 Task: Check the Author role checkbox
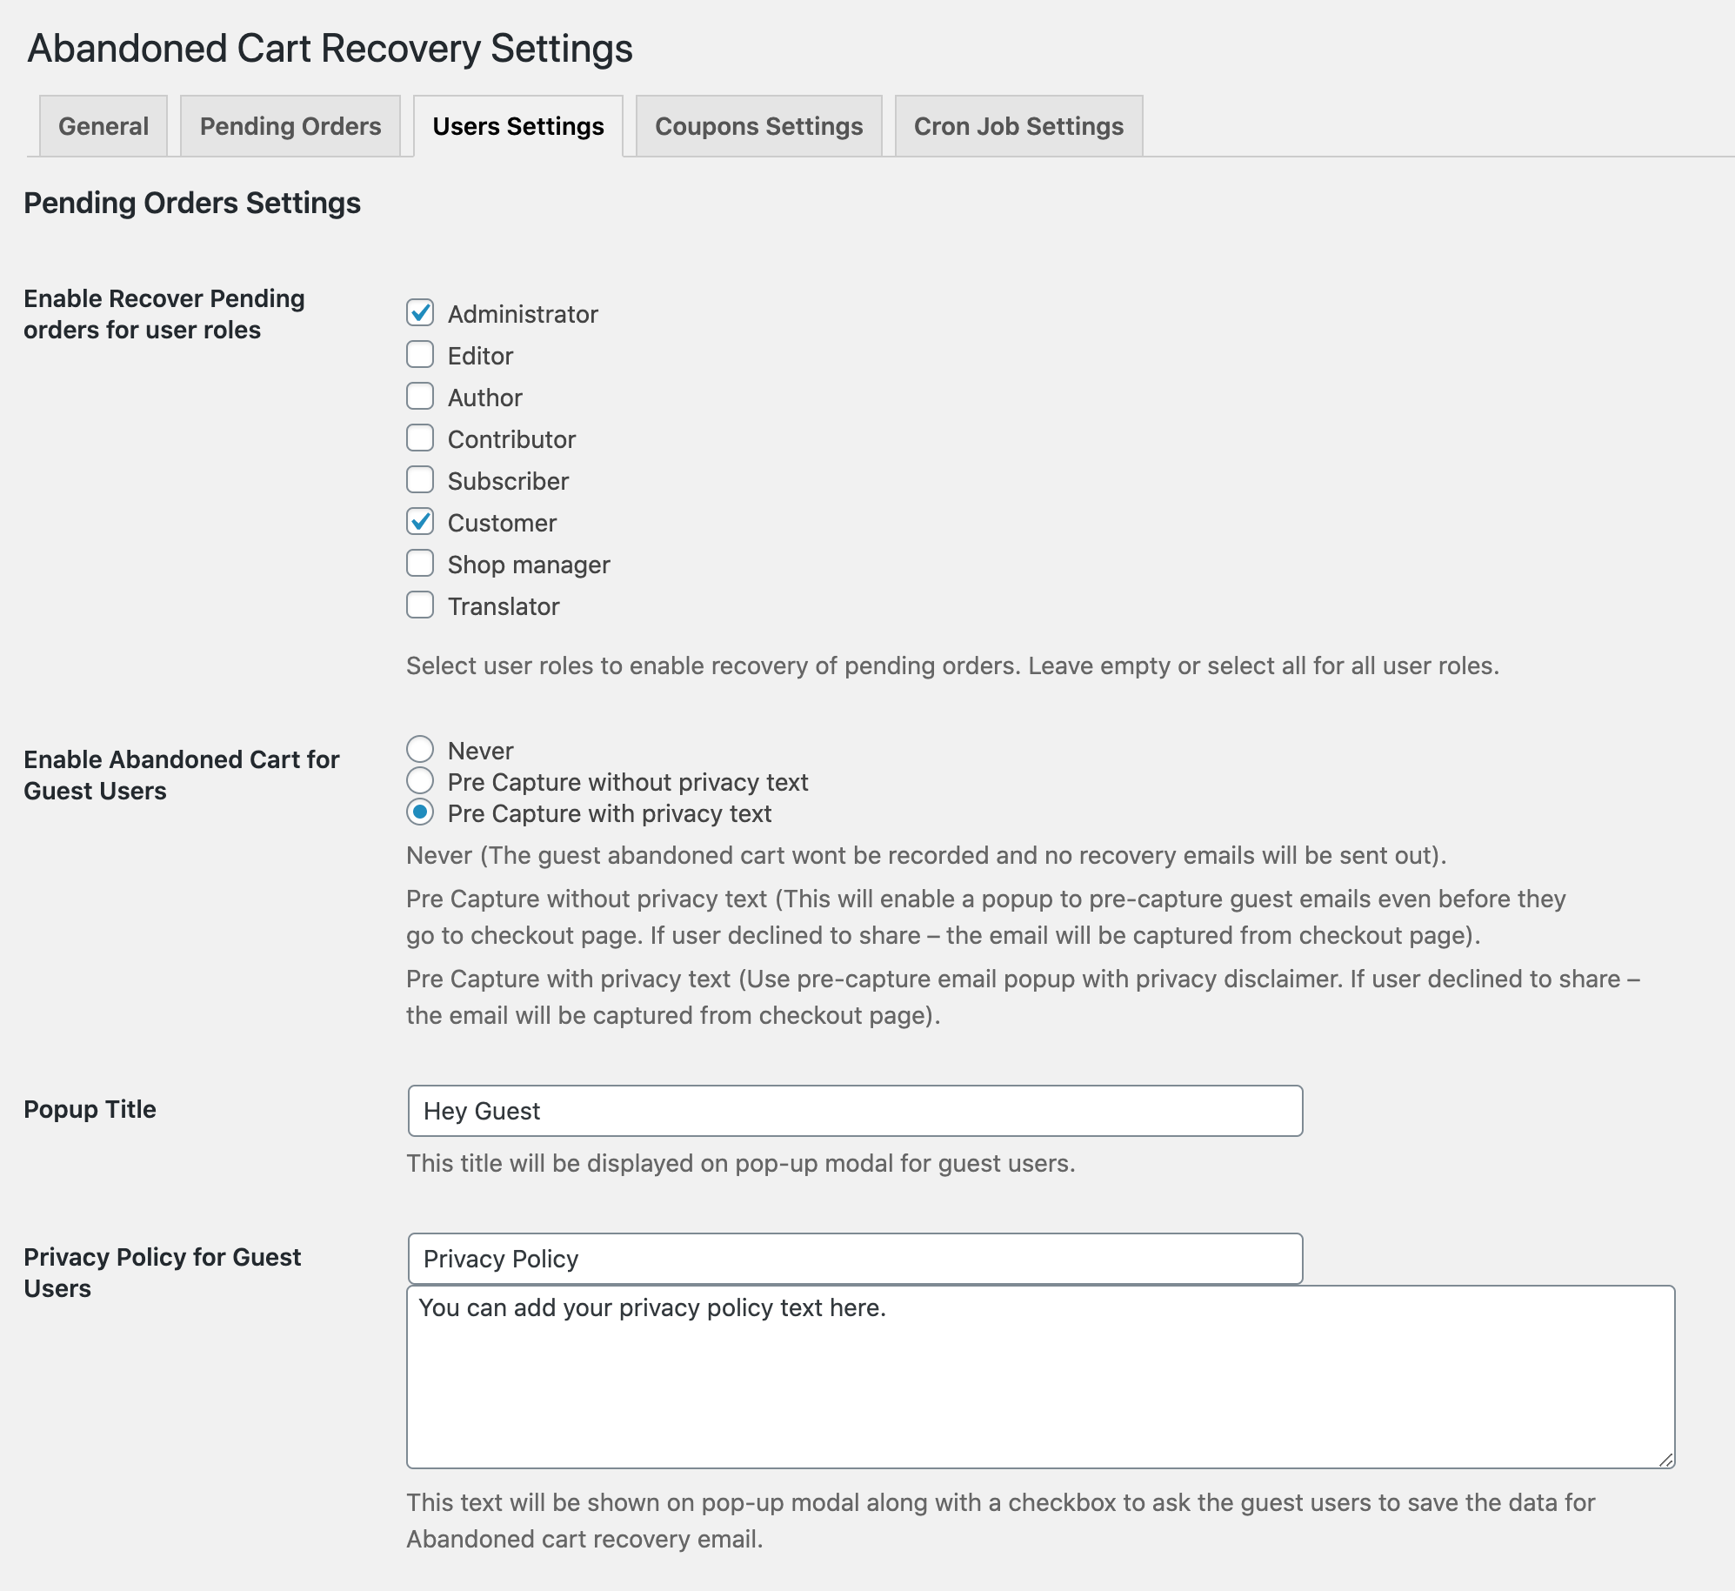pos(420,396)
